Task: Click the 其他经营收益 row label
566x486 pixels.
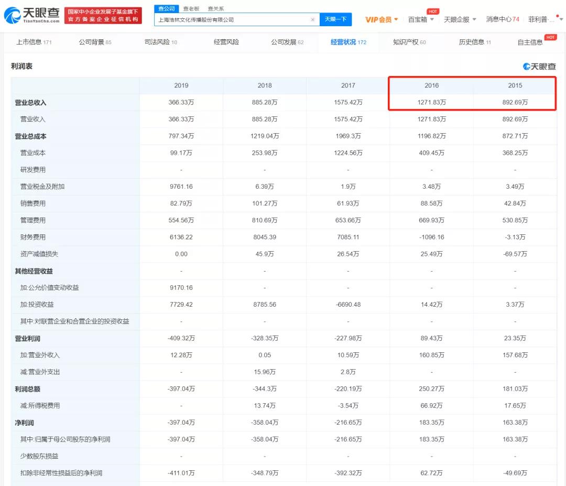Action: [x=34, y=271]
